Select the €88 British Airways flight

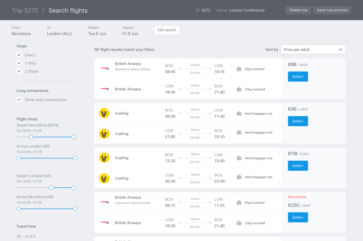coord(298,77)
